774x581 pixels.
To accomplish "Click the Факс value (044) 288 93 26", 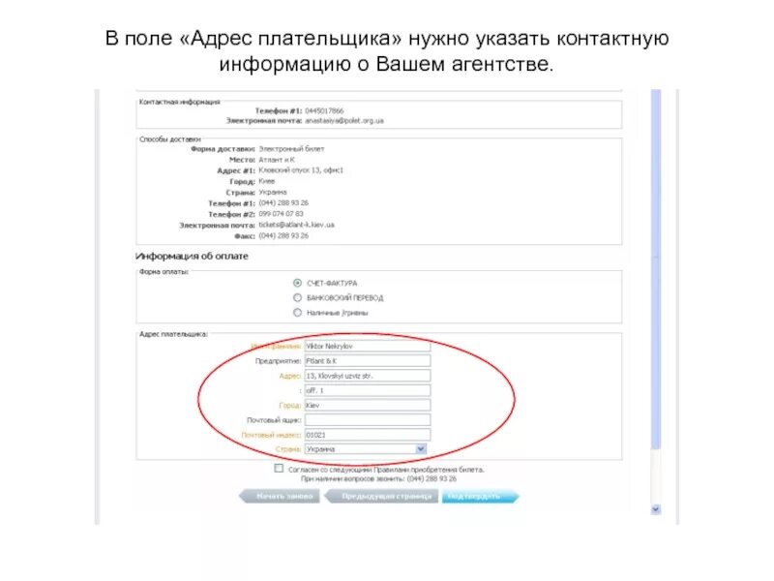I will click(283, 235).
